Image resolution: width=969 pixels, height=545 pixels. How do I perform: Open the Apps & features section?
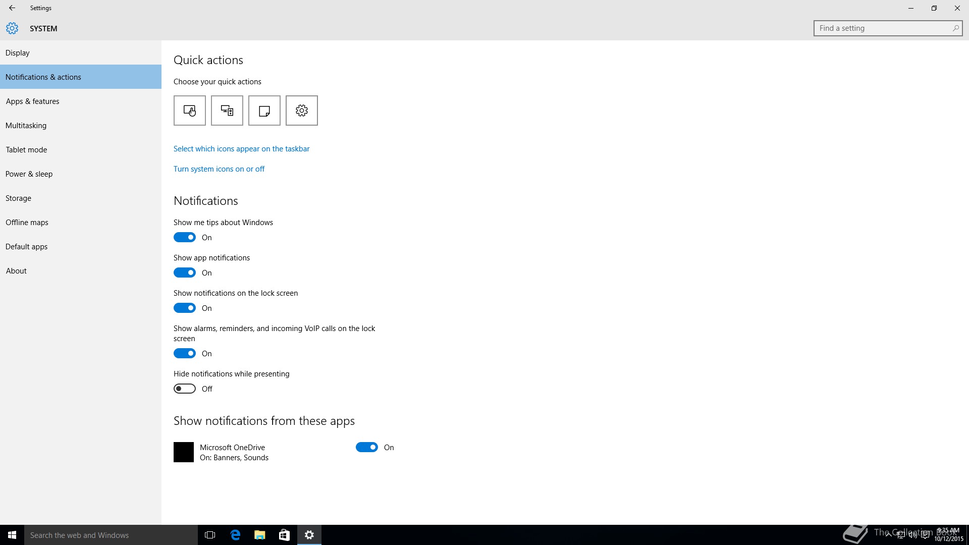[32, 101]
